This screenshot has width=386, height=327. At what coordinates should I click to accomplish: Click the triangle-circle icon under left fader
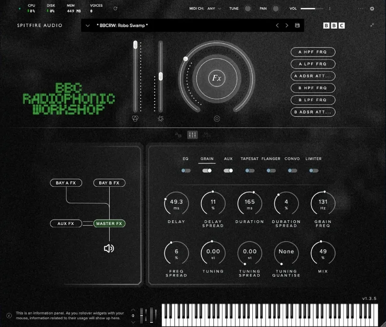(135, 118)
